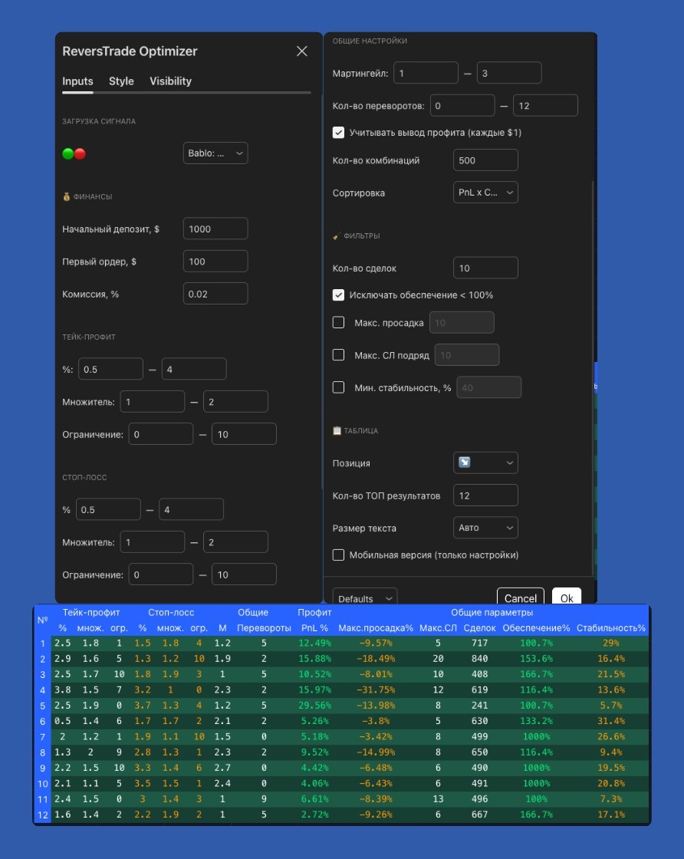Click Стоп-лосс Множитель maximum field 2
Screen dimensions: 684x859
235,542
